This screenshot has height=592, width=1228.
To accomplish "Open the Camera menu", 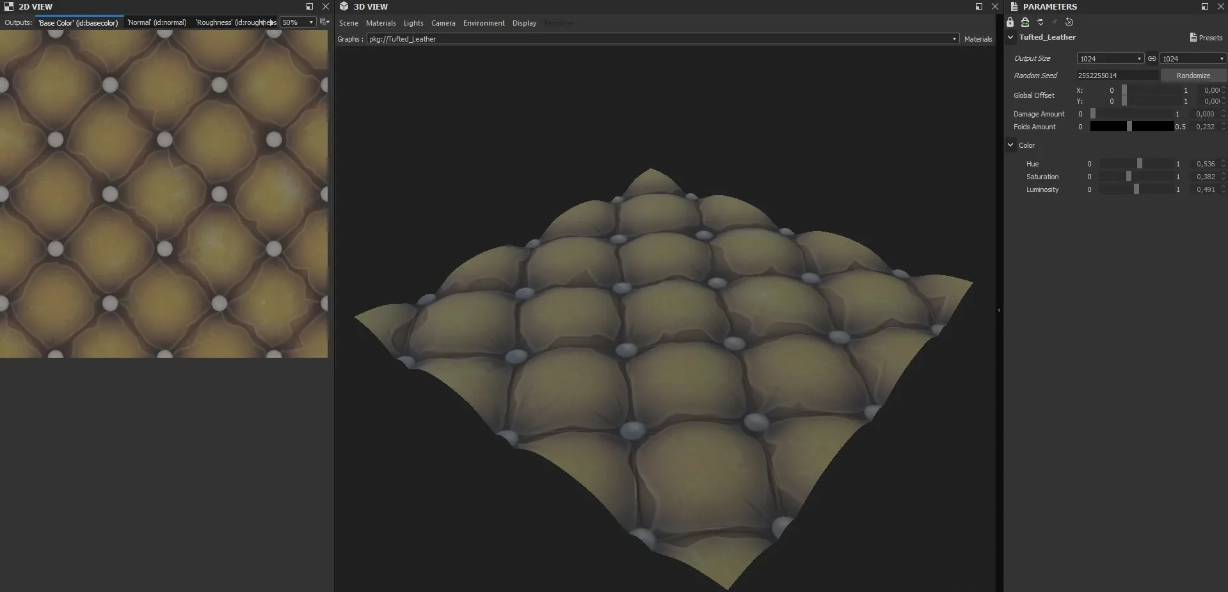I will coord(443,23).
